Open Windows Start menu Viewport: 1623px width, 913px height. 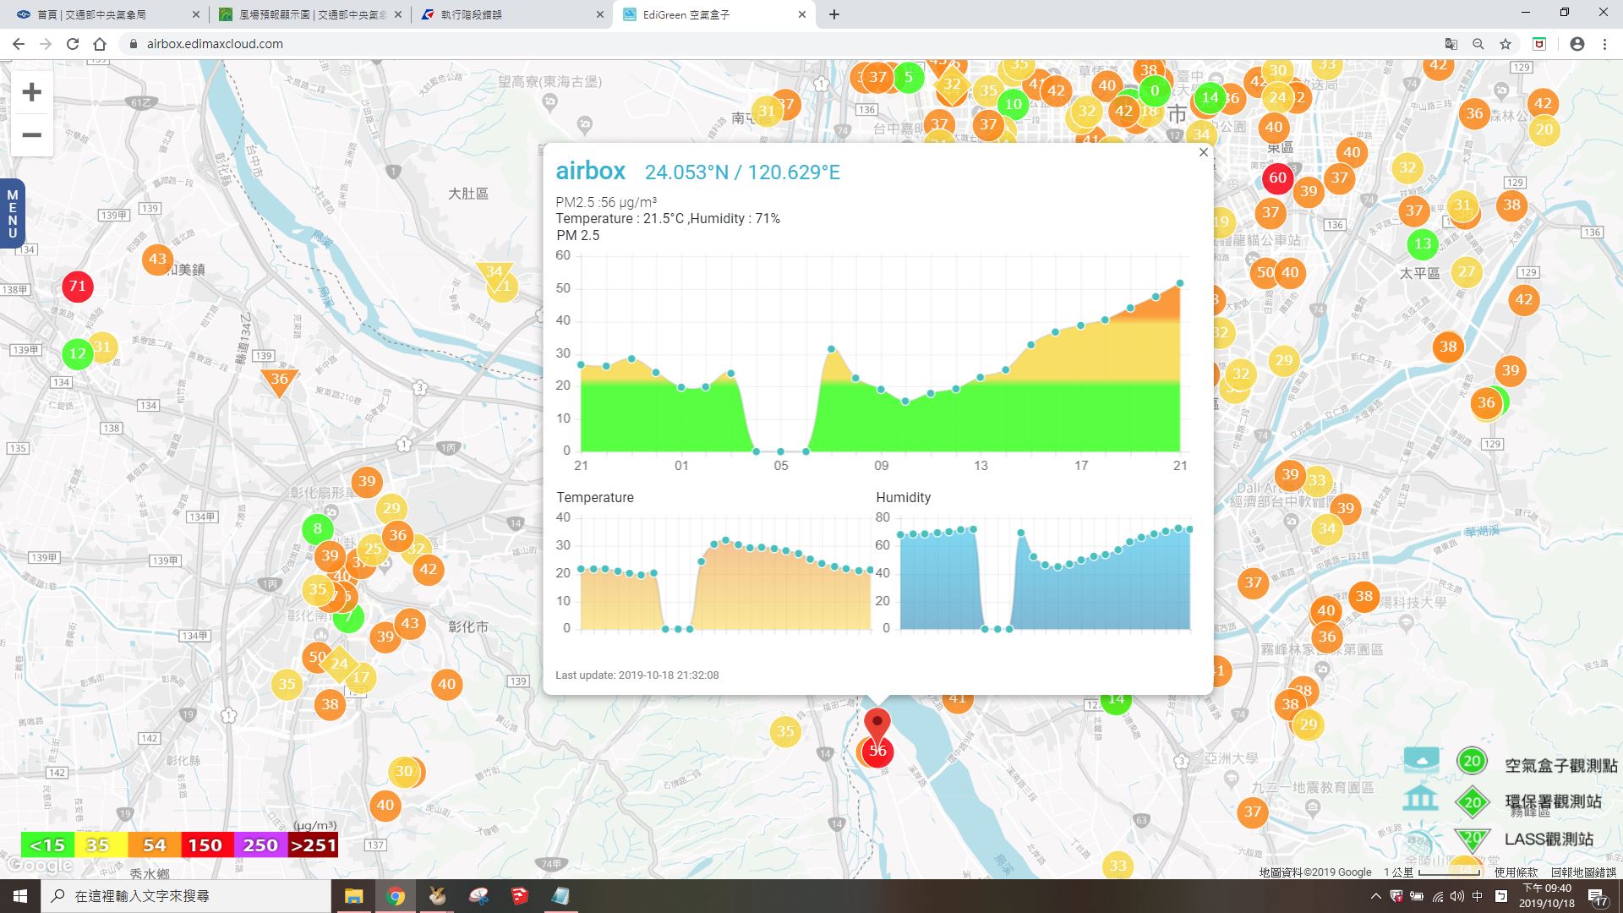20,896
